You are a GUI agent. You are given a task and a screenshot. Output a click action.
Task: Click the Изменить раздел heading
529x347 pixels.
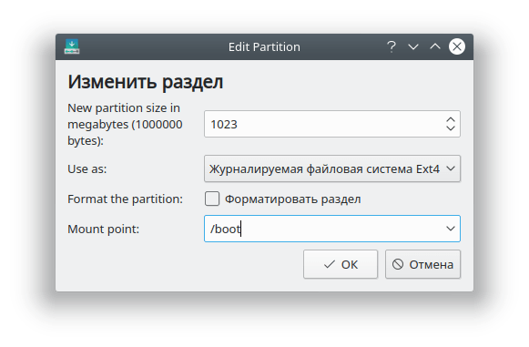[146, 82]
